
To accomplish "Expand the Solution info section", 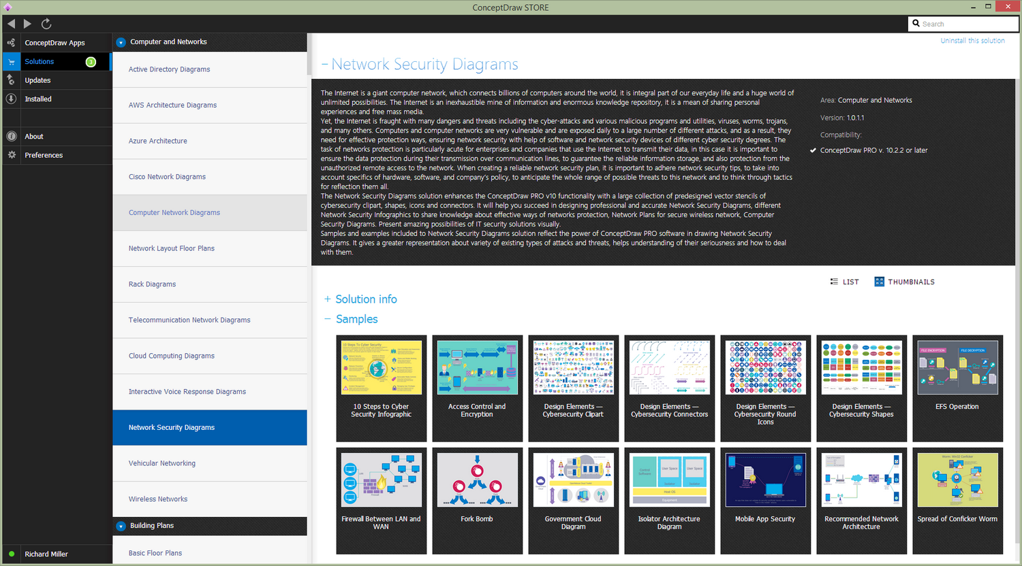I will click(328, 299).
